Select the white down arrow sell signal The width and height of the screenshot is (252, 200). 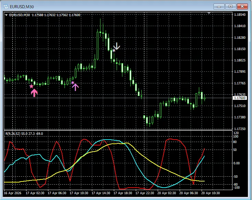click(117, 46)
